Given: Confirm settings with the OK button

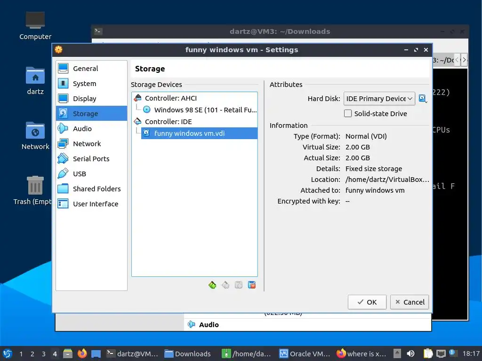Looking at the screenshot, I should pos(367,302).
